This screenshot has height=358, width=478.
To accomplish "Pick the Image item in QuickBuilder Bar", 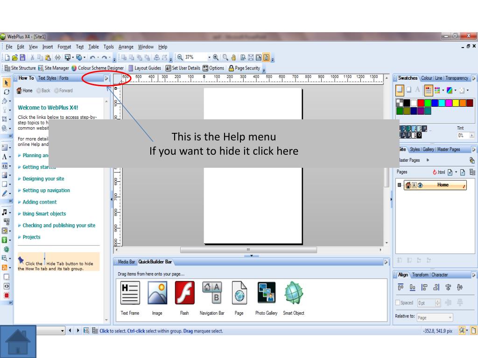I will click(157, 298).
